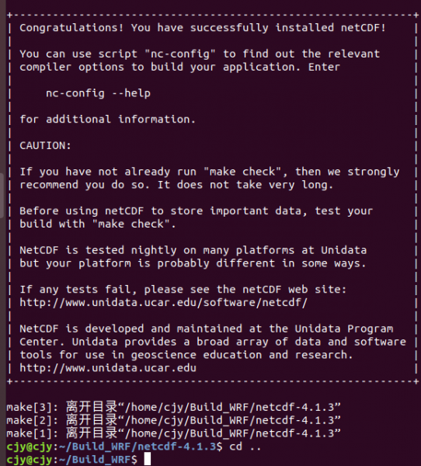
Task: Click the quoted "nc-config" script name
Action: (x=180, y=54)
